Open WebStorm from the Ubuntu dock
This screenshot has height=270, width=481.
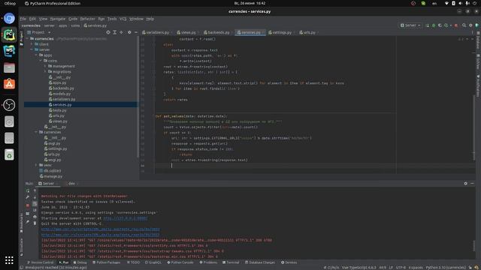tap(9, 51)
